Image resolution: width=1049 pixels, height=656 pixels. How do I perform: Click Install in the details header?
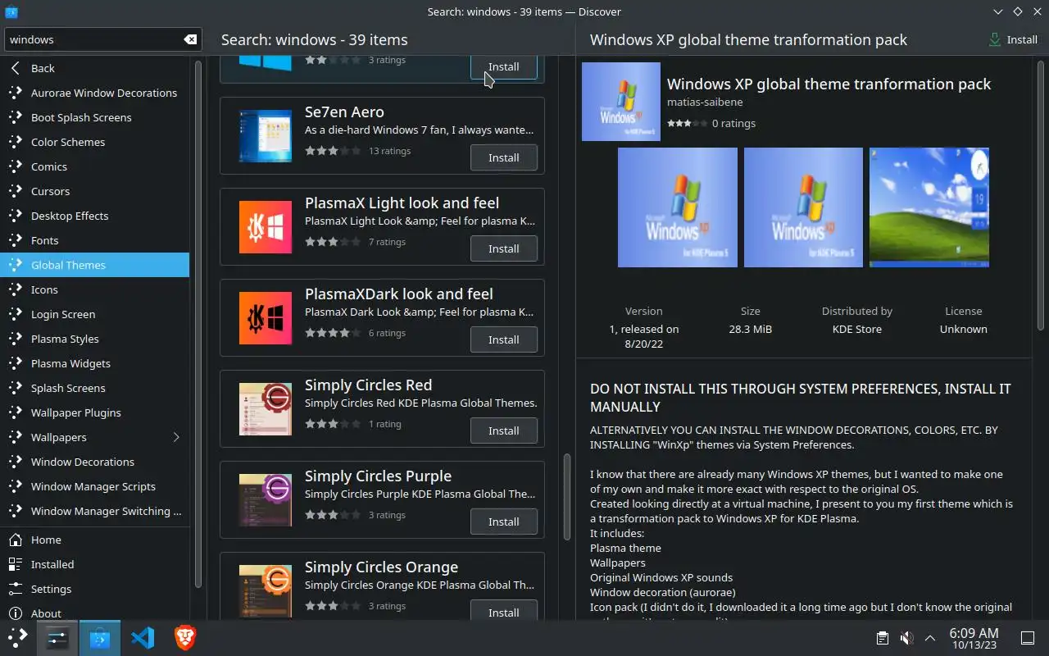pos(1014,39)
